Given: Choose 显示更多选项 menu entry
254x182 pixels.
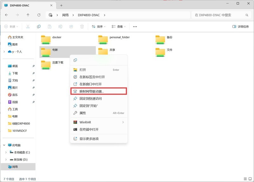Looking at the screenshot, I should 99,139.
